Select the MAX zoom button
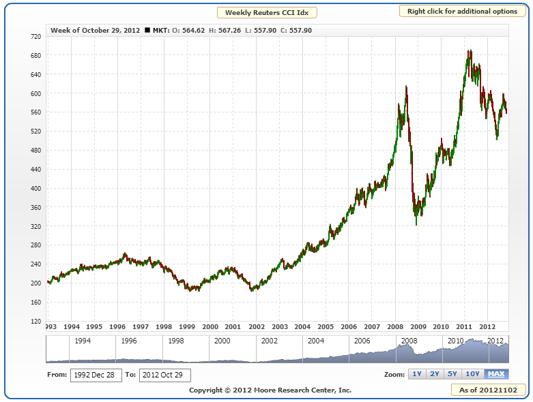 [496, 374]
